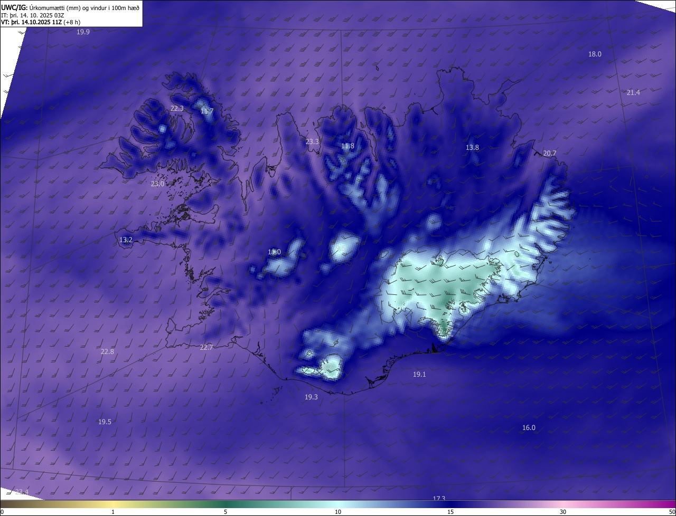Click the 21.4 value label
This screenshot has height=516, width=676.
click(633, 93)
